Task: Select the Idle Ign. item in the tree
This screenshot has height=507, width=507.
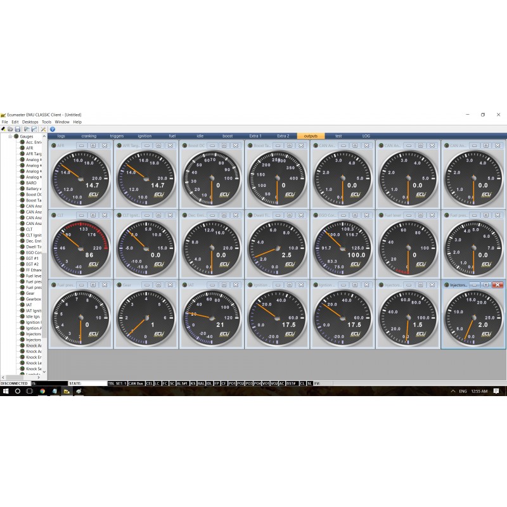Action: (34, 316)
